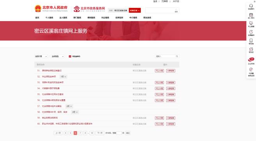The image size is (256, 141).
Task: Expand the sub-items dropdown on row 57
Action: (69, 106)
